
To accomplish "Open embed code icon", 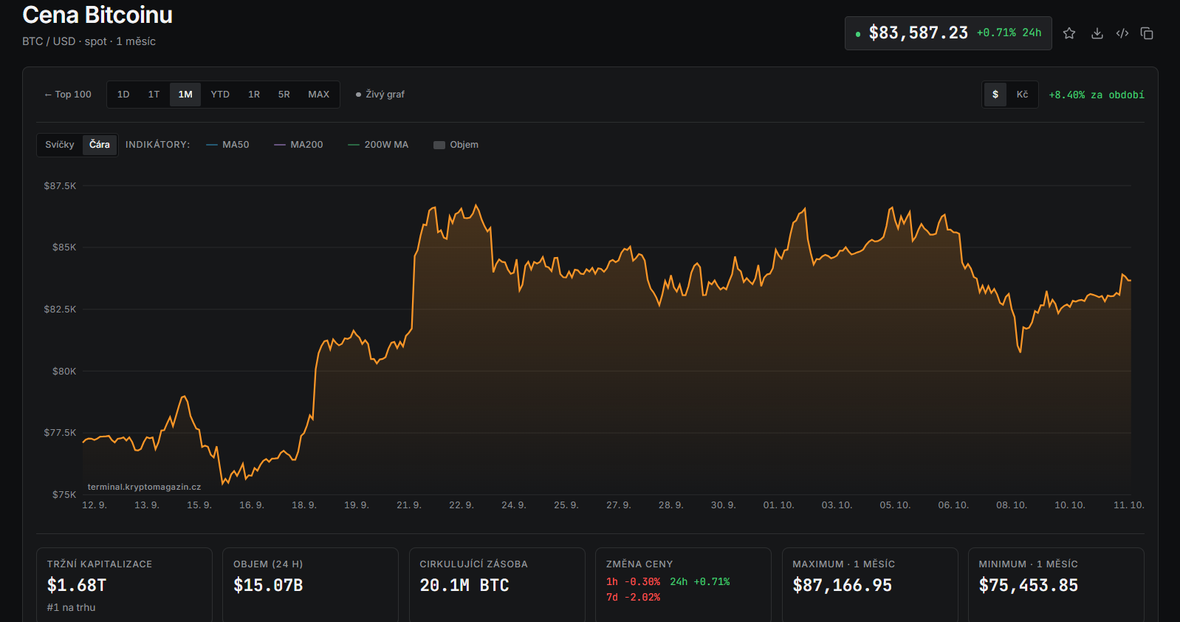I will pyautogui.click(x=1122, y=33).
